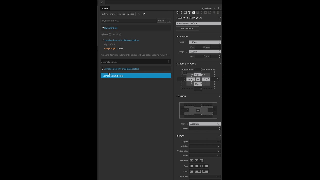Jump to the background hatched-square icon
This screenshot has width=320, height=180.
[x=193, y=12]
